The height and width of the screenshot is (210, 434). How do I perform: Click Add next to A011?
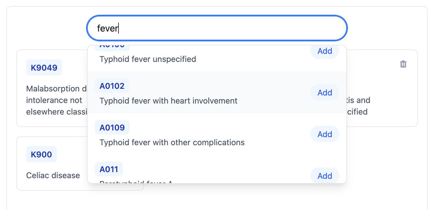324,176
